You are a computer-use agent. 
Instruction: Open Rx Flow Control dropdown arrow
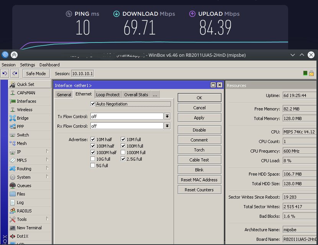coord(167,126)
